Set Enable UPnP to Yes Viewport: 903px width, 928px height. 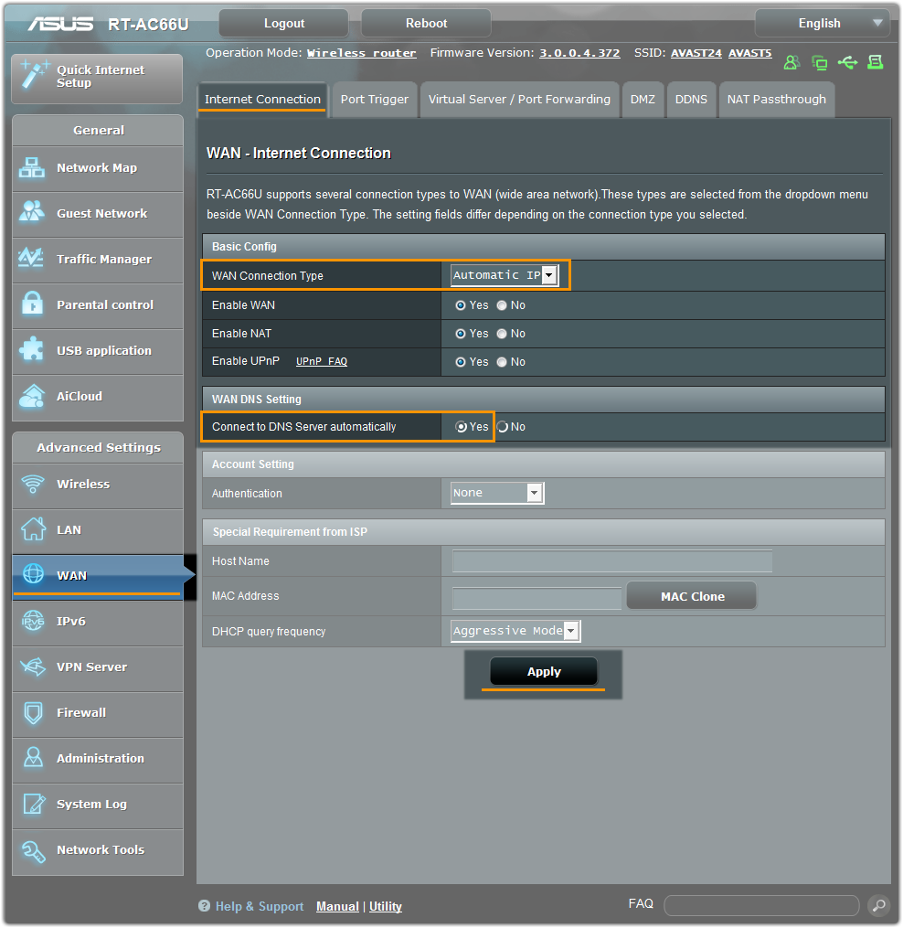(x=461, y=362)
